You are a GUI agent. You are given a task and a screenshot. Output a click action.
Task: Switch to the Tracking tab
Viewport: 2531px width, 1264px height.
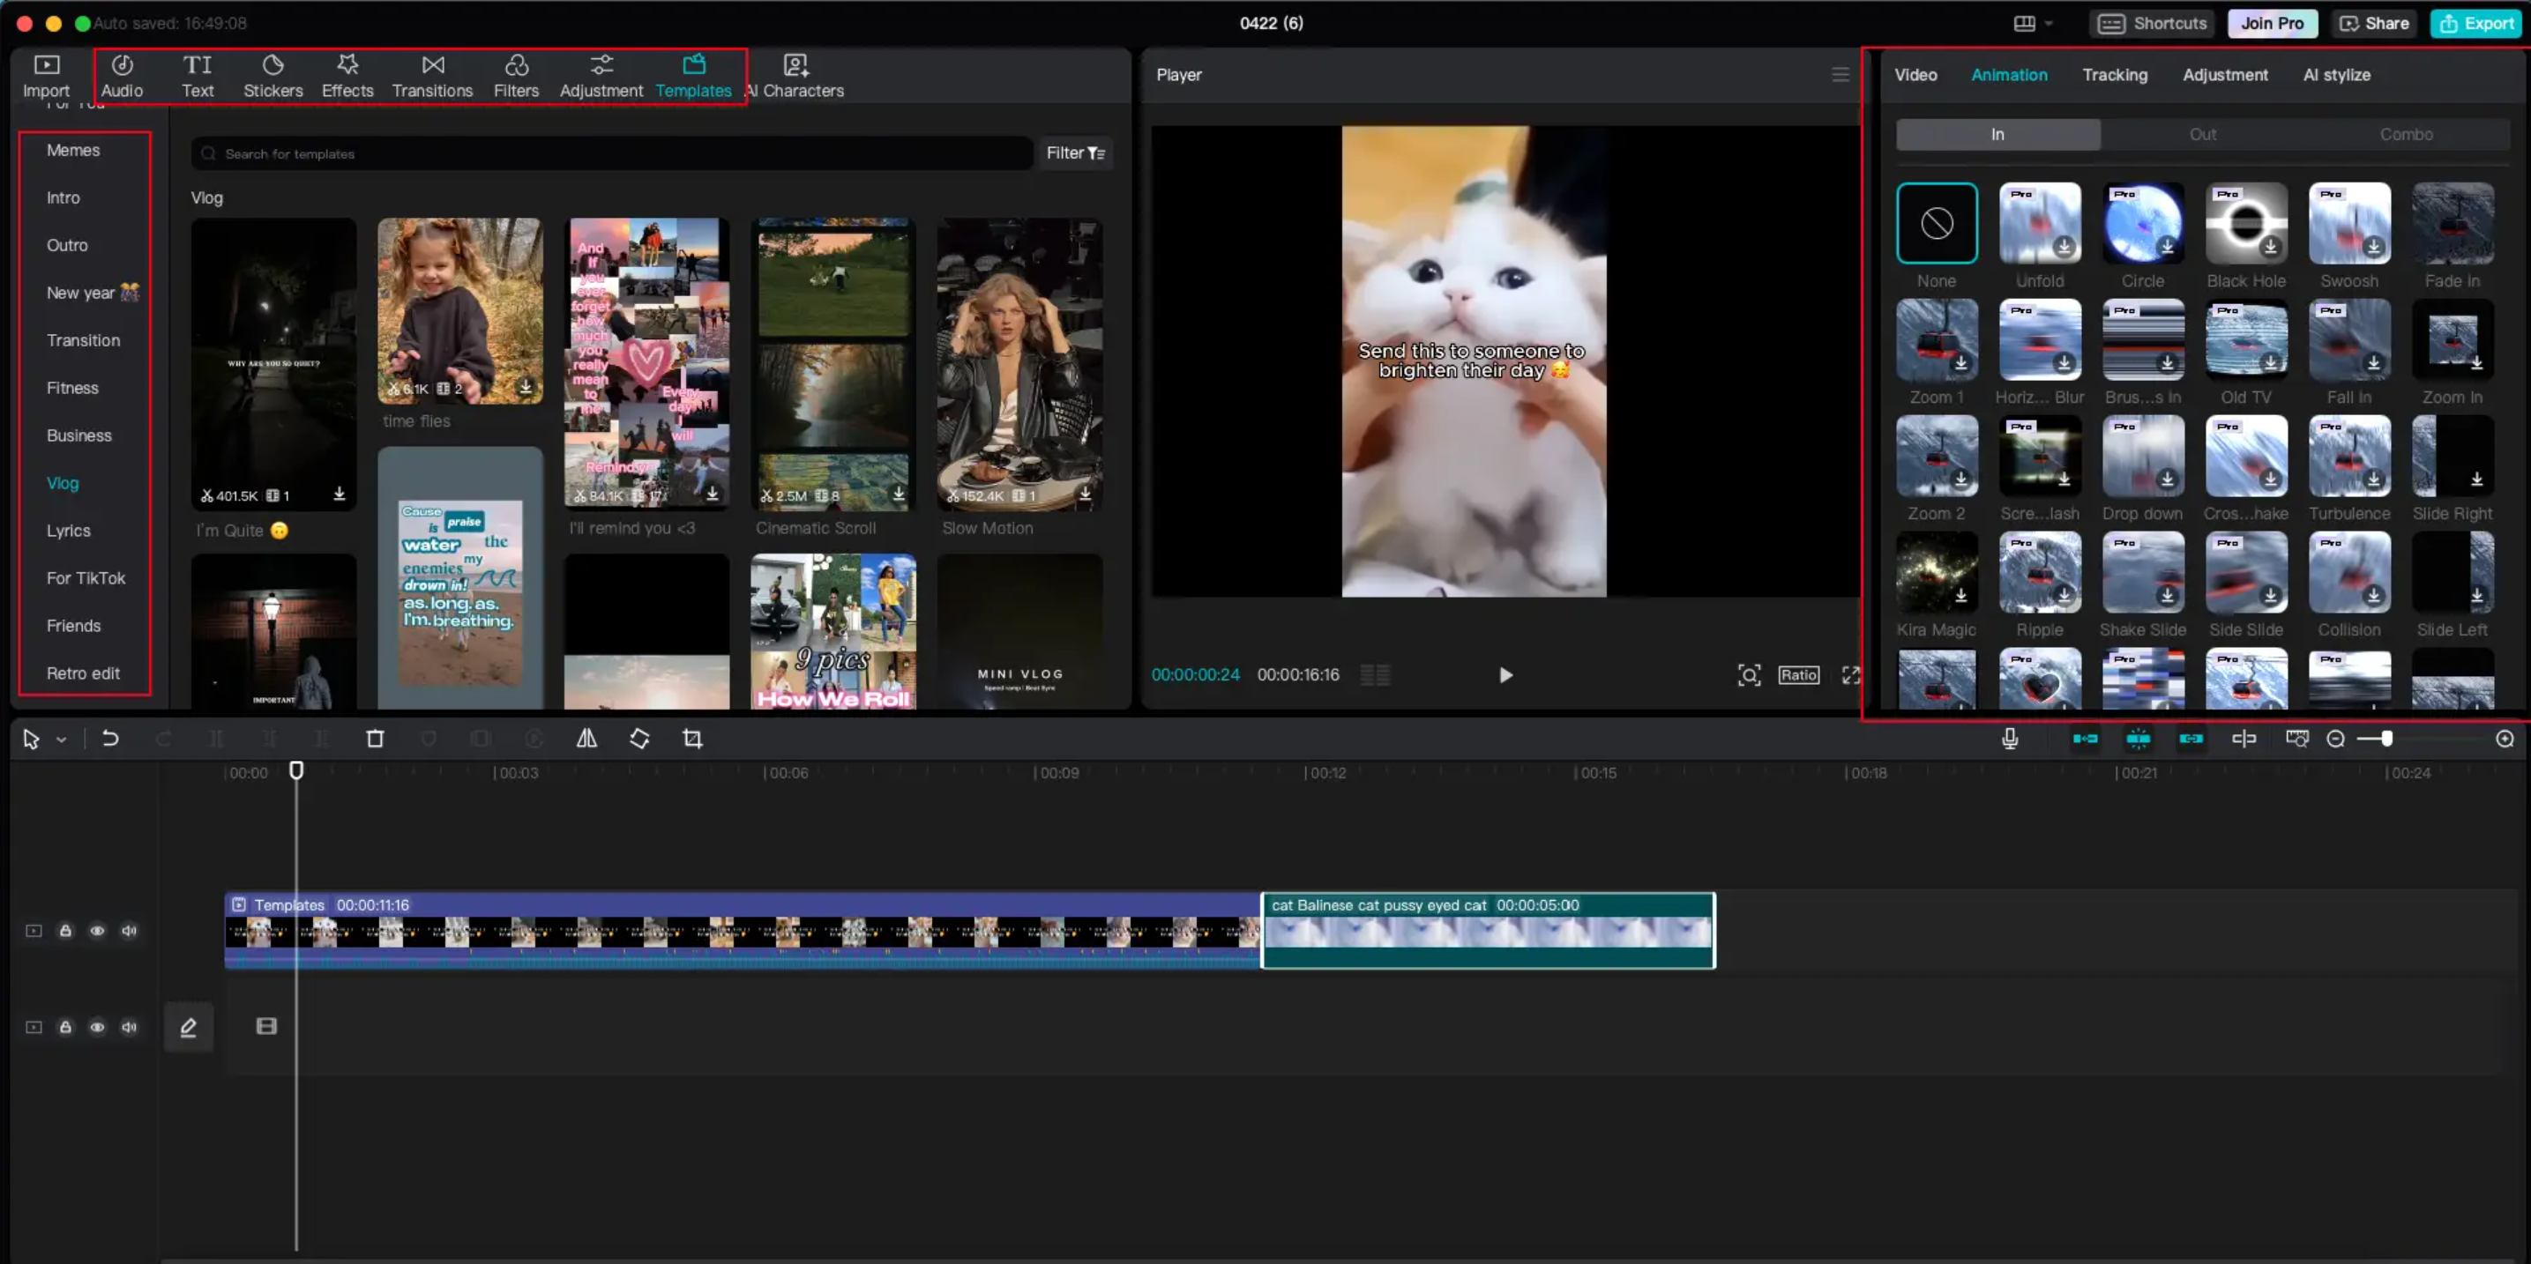coord(2115,75)
